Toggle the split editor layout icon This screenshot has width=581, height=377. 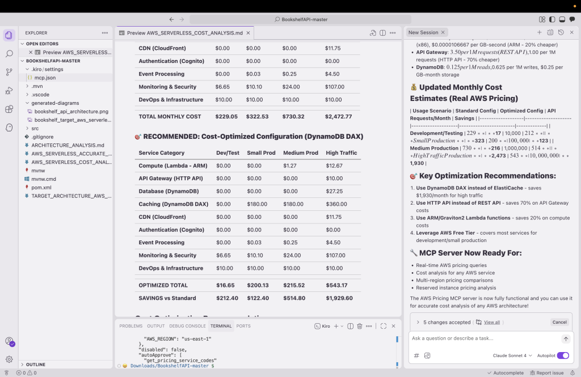[382, 33]
